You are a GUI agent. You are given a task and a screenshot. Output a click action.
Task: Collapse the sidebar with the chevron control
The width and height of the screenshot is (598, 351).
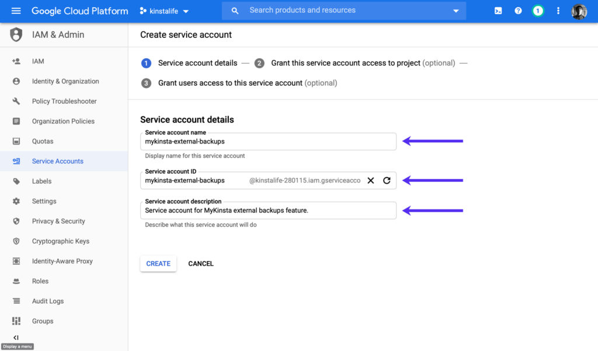pos(16,337)
